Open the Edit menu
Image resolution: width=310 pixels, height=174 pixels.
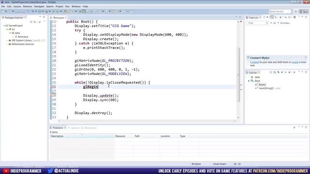tap(9, 6)
